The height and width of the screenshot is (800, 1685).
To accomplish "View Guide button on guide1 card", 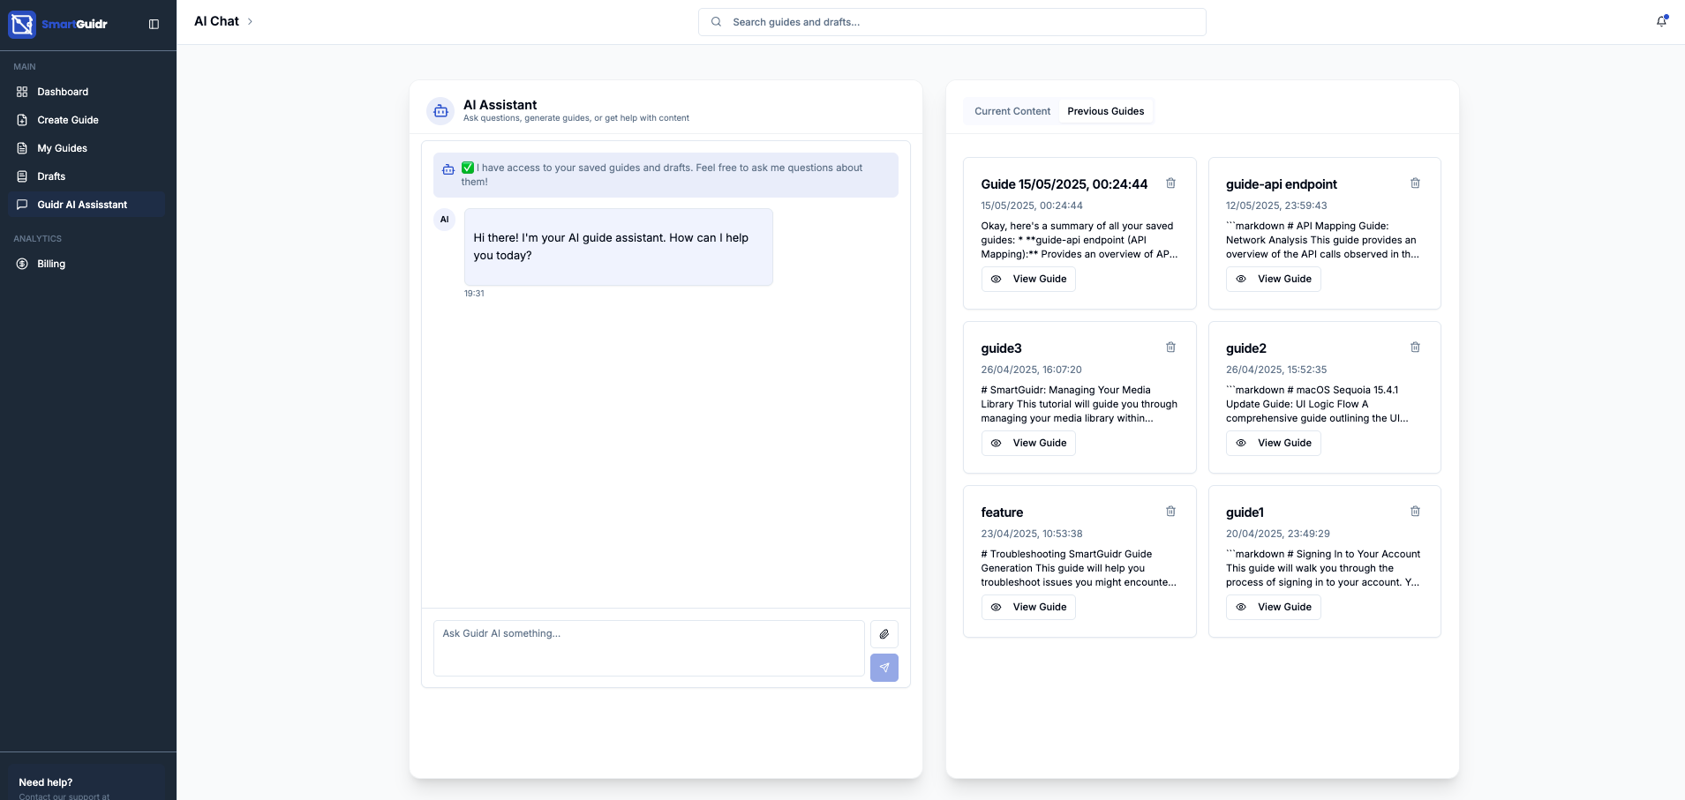I will (x=1273, y=607).
